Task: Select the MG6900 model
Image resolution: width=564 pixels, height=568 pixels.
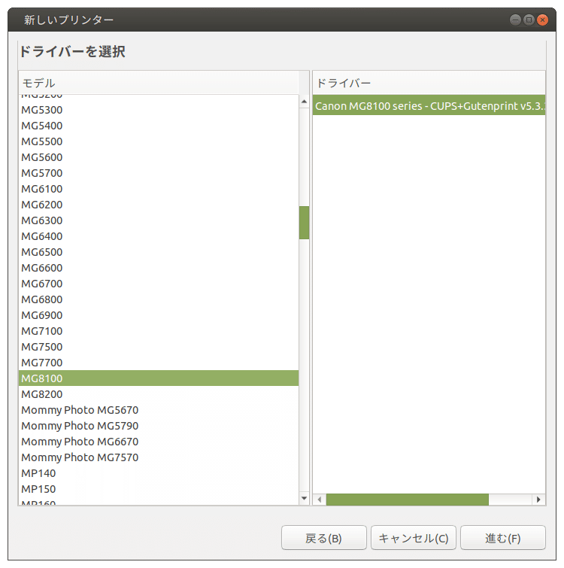Action: [x=159, y=315]
